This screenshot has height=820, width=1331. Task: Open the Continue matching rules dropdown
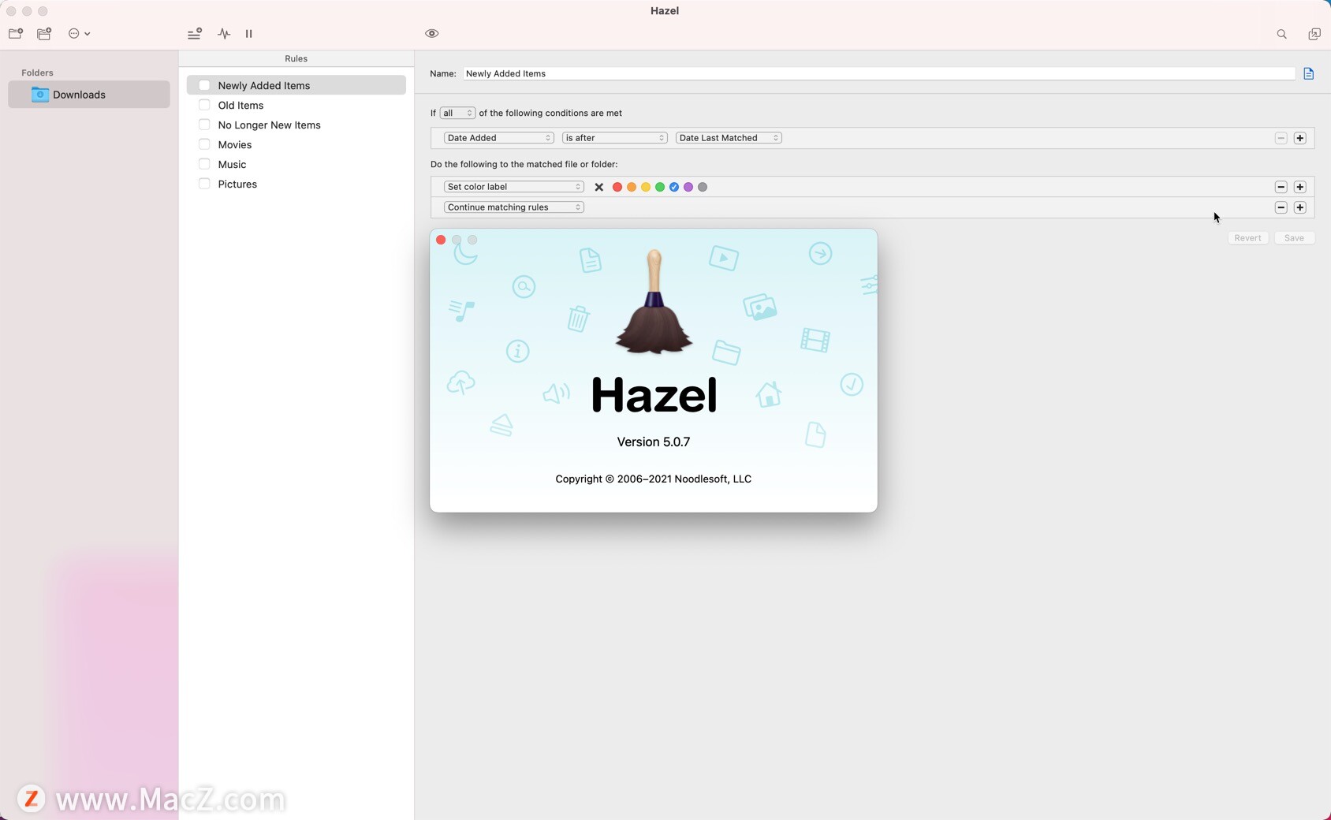pos(513,207)
